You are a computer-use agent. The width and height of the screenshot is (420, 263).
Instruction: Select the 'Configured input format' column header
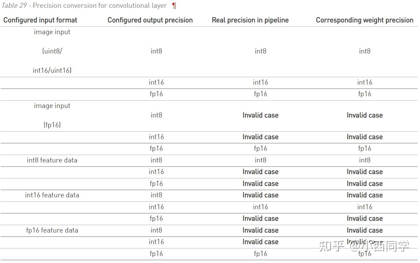pyautogui.click(x=40, y=20)
